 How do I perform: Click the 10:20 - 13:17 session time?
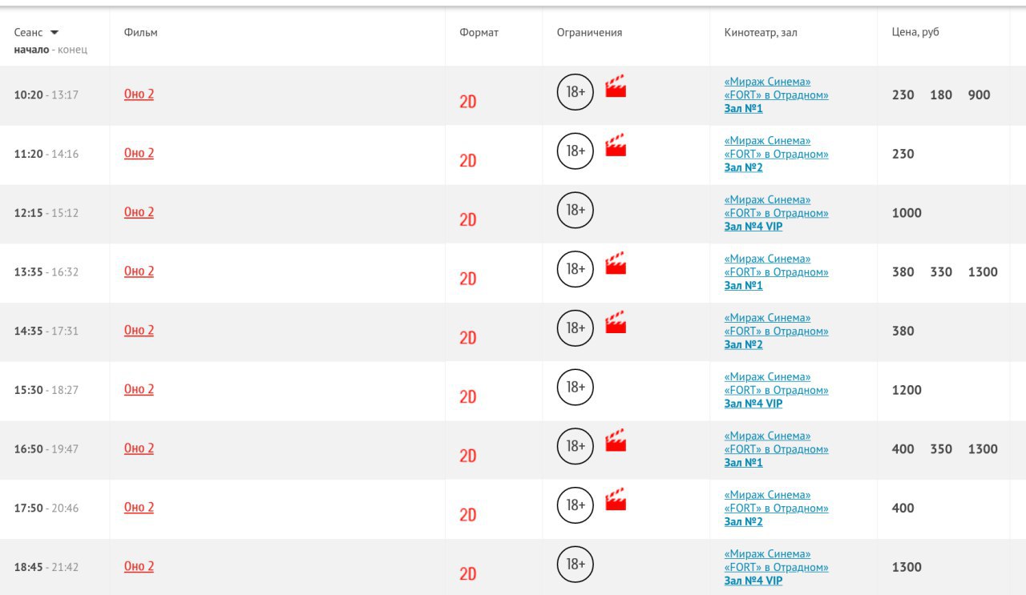(46, 94)
